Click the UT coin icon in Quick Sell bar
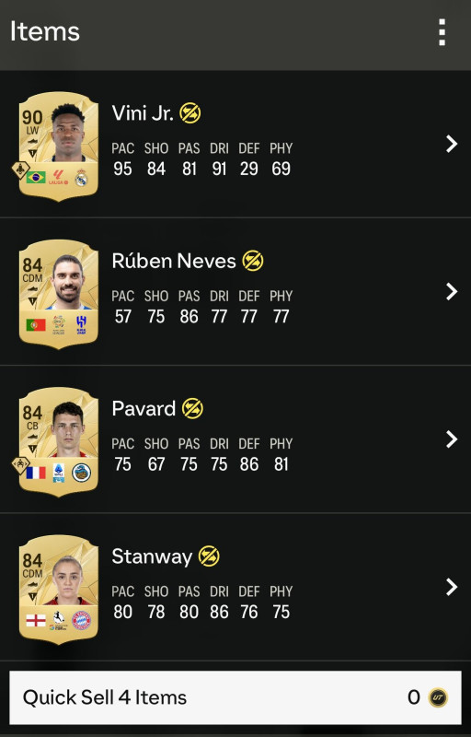471x737 pixels. click(438, 697)
